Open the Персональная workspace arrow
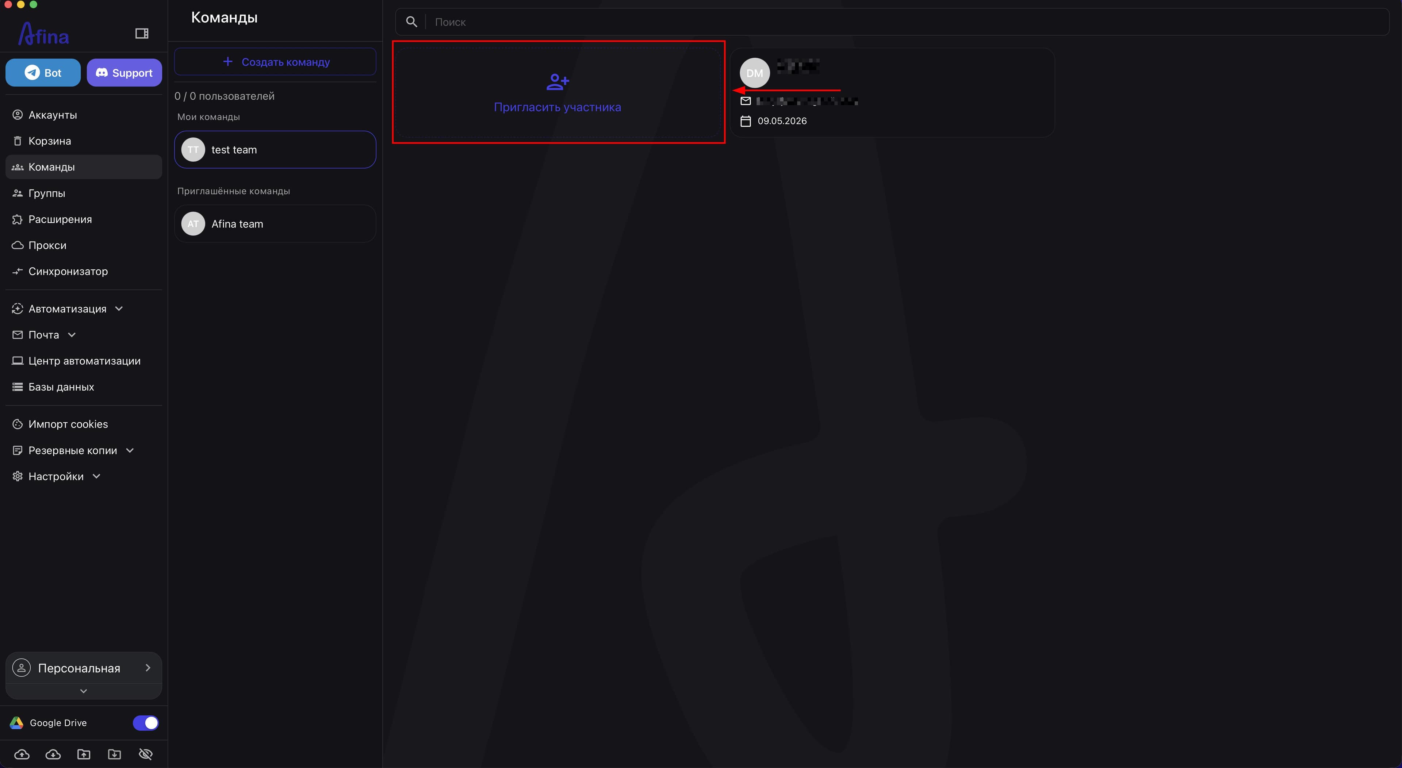Screen dimensions: 1402x768 tap(148, 668)
